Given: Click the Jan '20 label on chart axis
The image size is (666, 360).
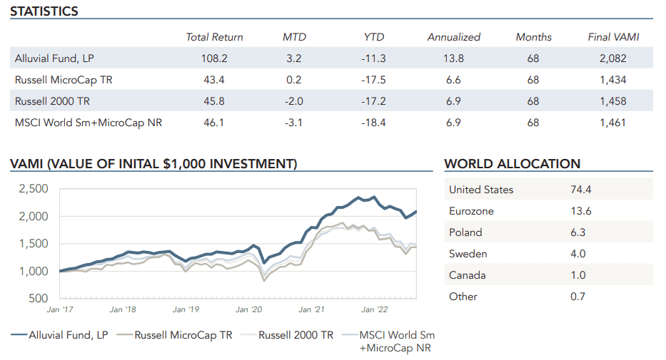Looking at the screenshot, I should (248, 309).
